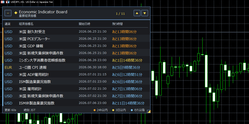Click the date 2026.06.26 23:00
This screenshot has width=249, height=124.
(92, 60)
